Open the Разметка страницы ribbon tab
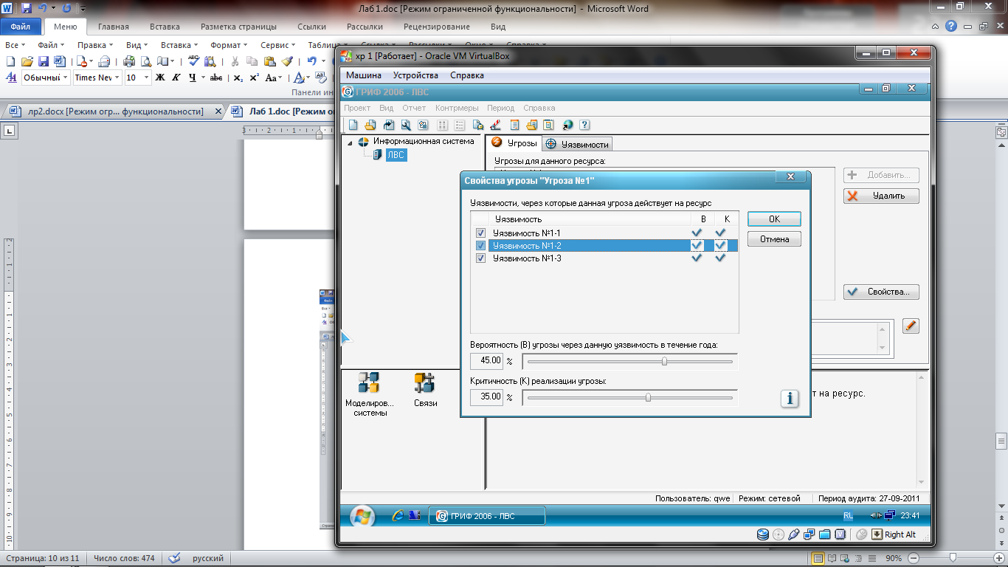 coord(238,27)
